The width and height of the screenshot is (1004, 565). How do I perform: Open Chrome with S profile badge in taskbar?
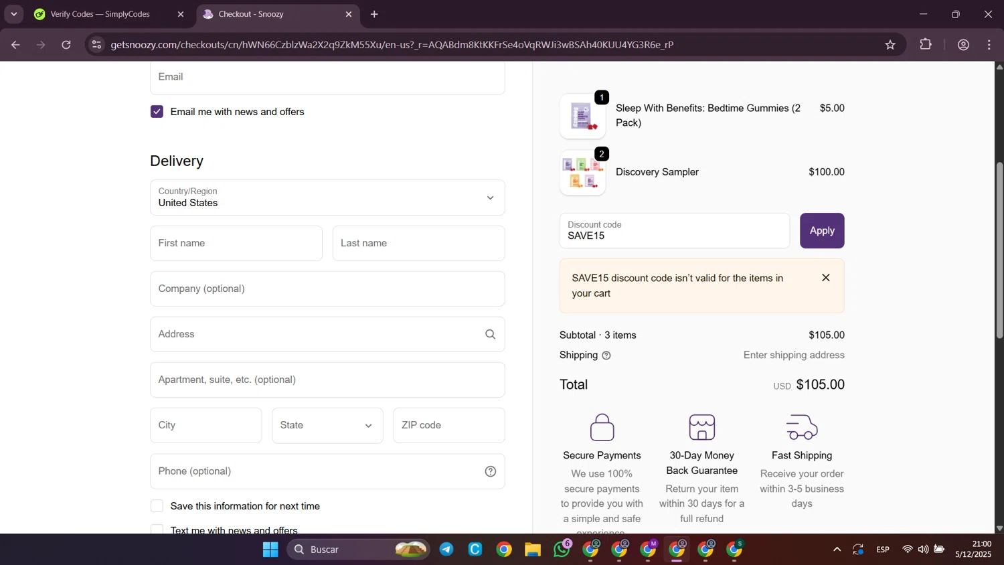(735, 549)
